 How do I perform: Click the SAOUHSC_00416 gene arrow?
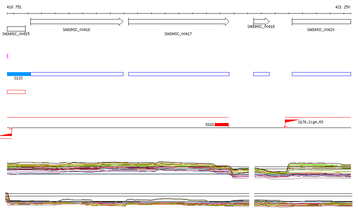click(77, 22)
